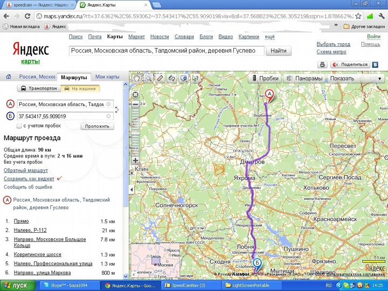
Task: Open the 'Выбрать город' link
Action: click(334, 44)
